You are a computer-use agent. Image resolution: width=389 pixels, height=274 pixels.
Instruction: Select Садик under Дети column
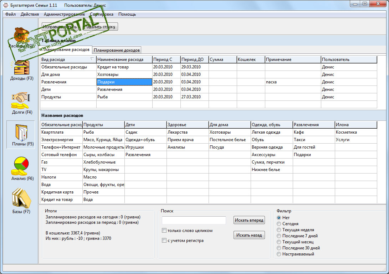tap(145, 132)
